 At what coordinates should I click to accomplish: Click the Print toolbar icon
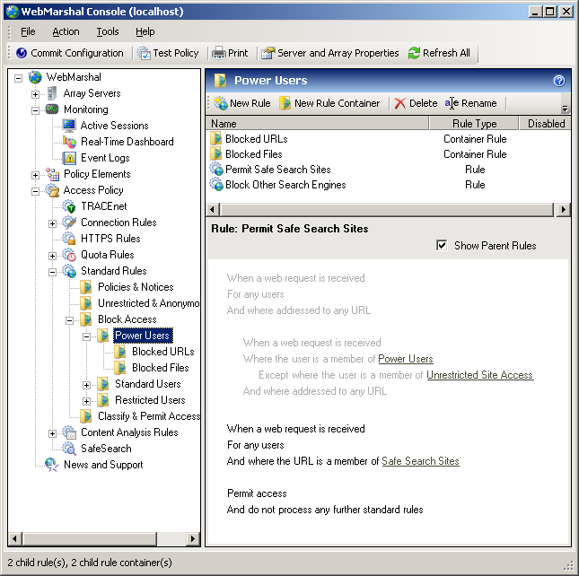(218, 53)
